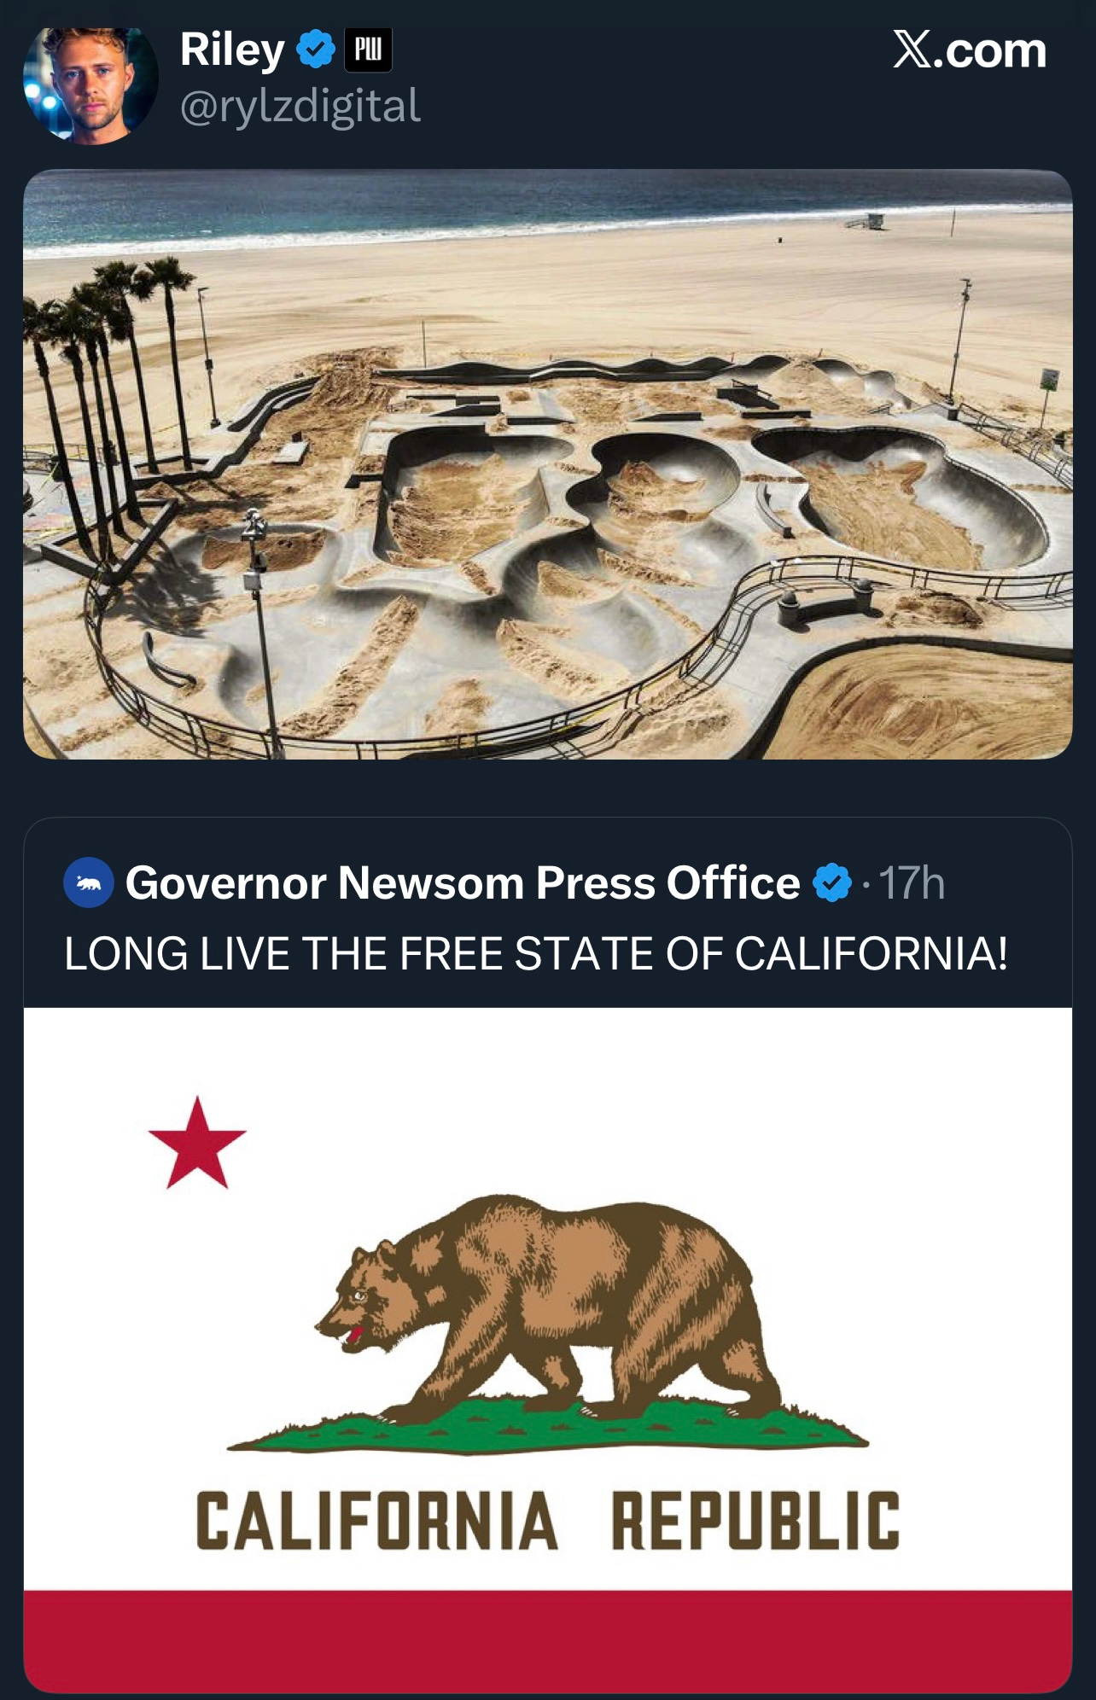
Task: Open the 17h timestamp of quoted post
Action: click(912, 882)
